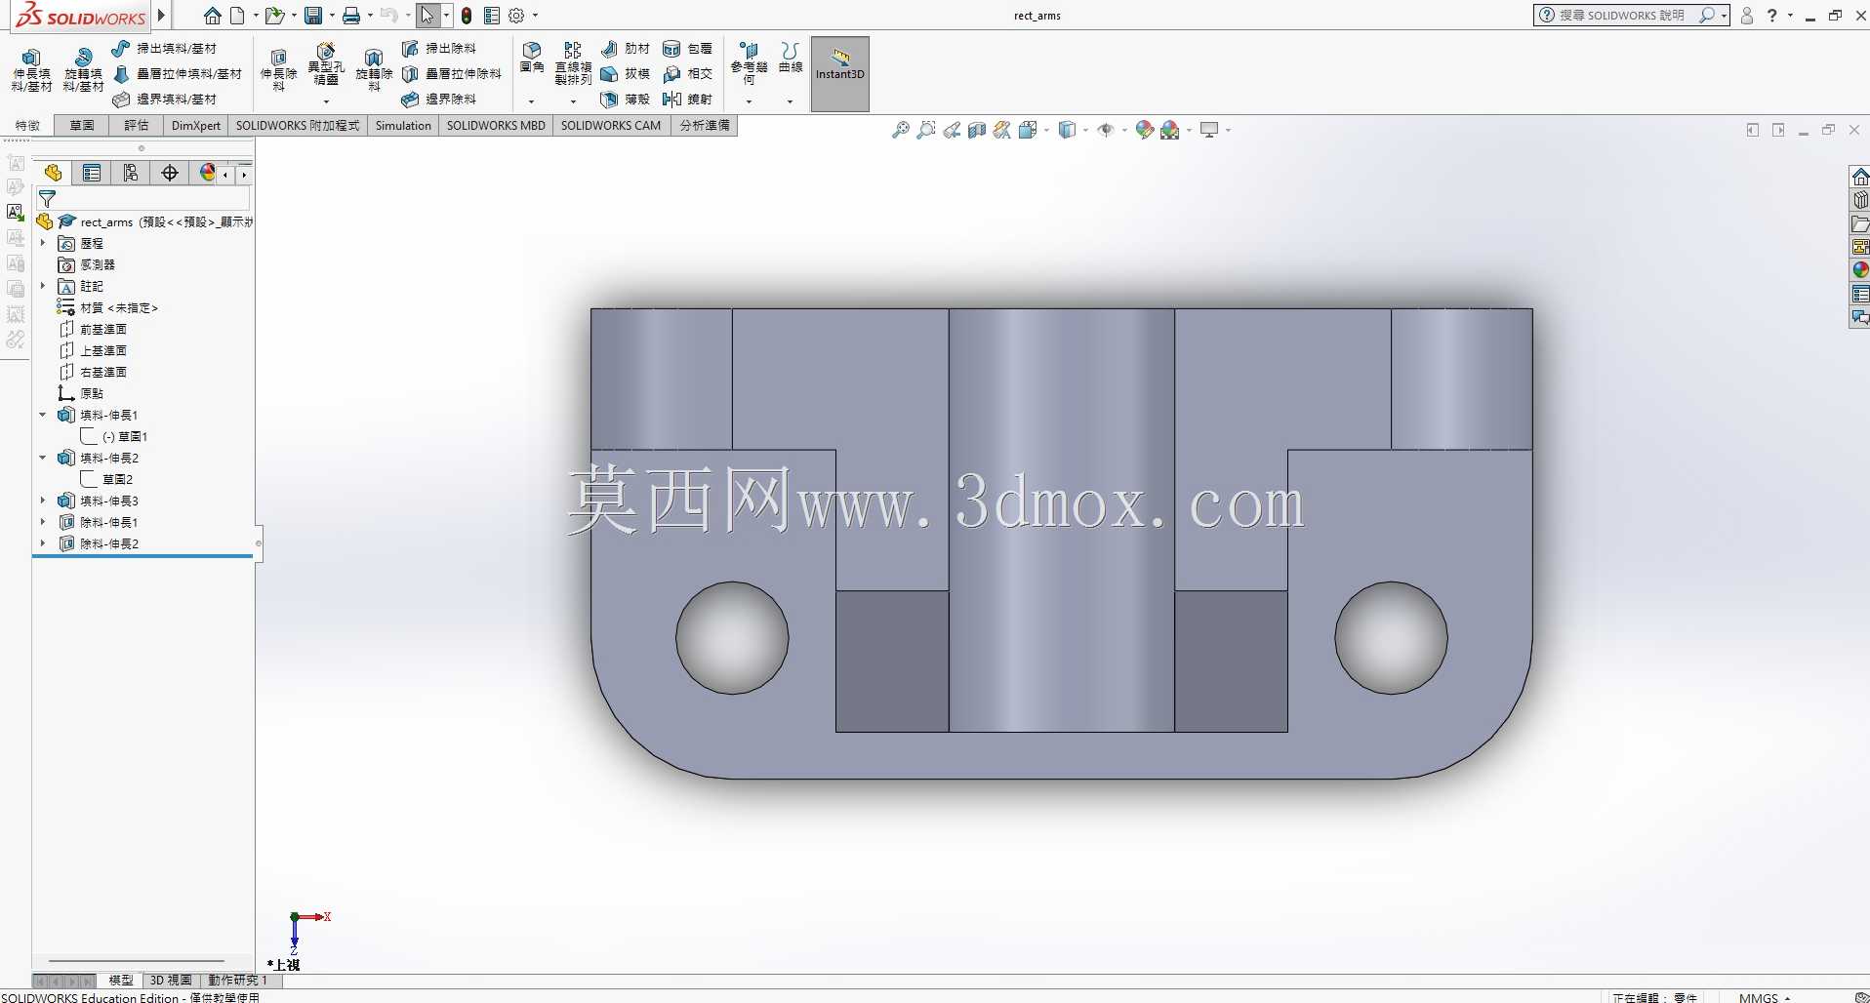
Task: Expand the 除料-伸長2 feature
Action: click(43, 543)
